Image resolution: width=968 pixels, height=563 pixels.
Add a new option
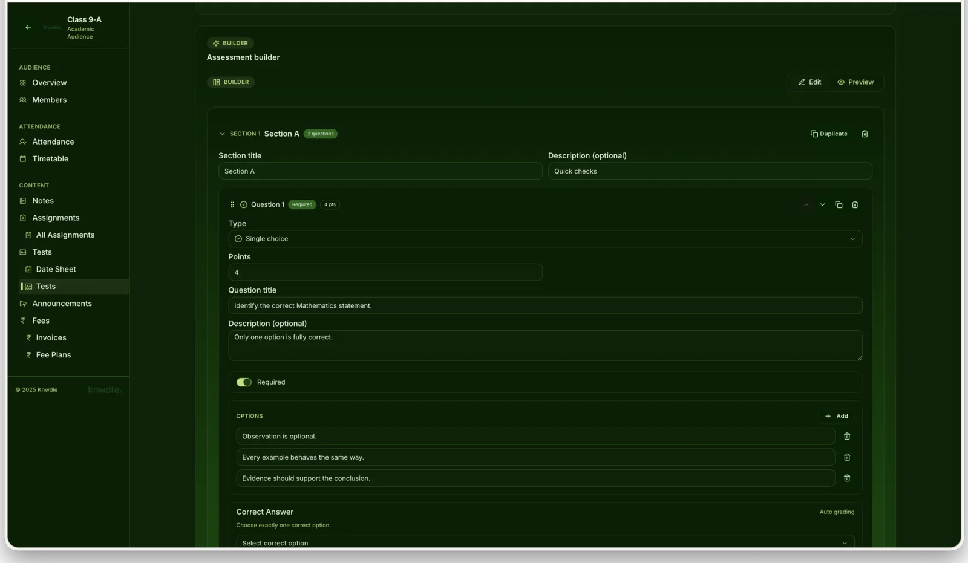pyautogui.click(x=837, y=416)
